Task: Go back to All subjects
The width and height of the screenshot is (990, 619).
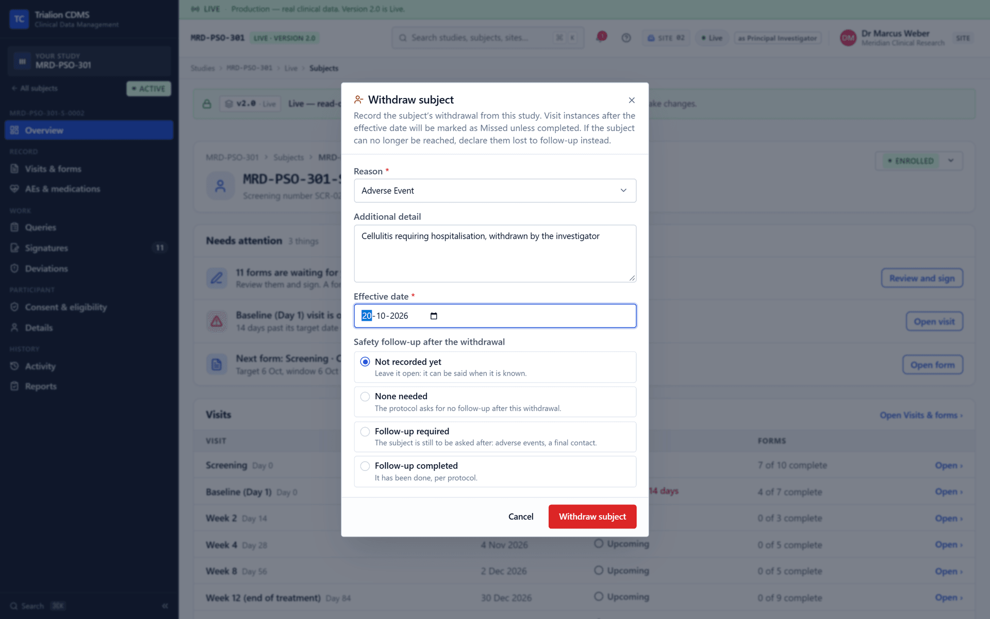Action: click(35, 88)
